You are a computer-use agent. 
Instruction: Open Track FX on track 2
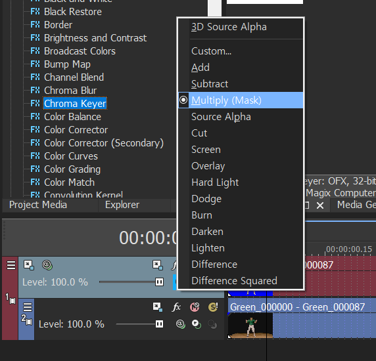(x=176, y=307)
